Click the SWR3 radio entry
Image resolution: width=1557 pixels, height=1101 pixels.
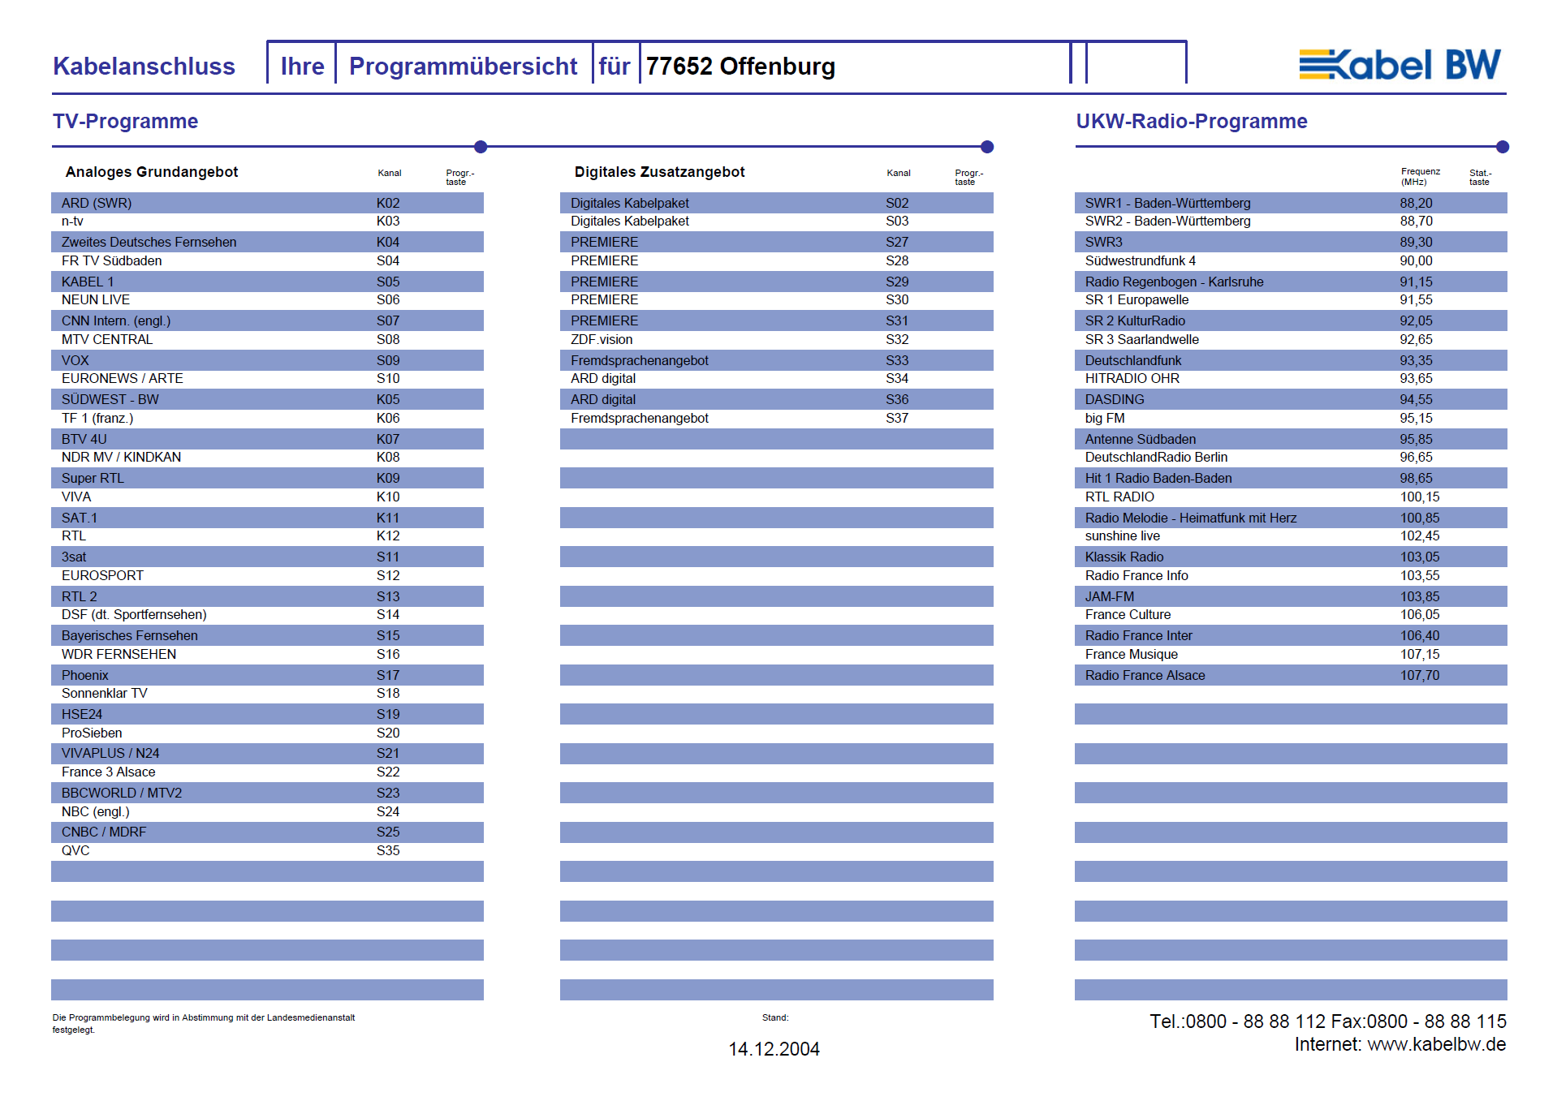(1291, 242)
